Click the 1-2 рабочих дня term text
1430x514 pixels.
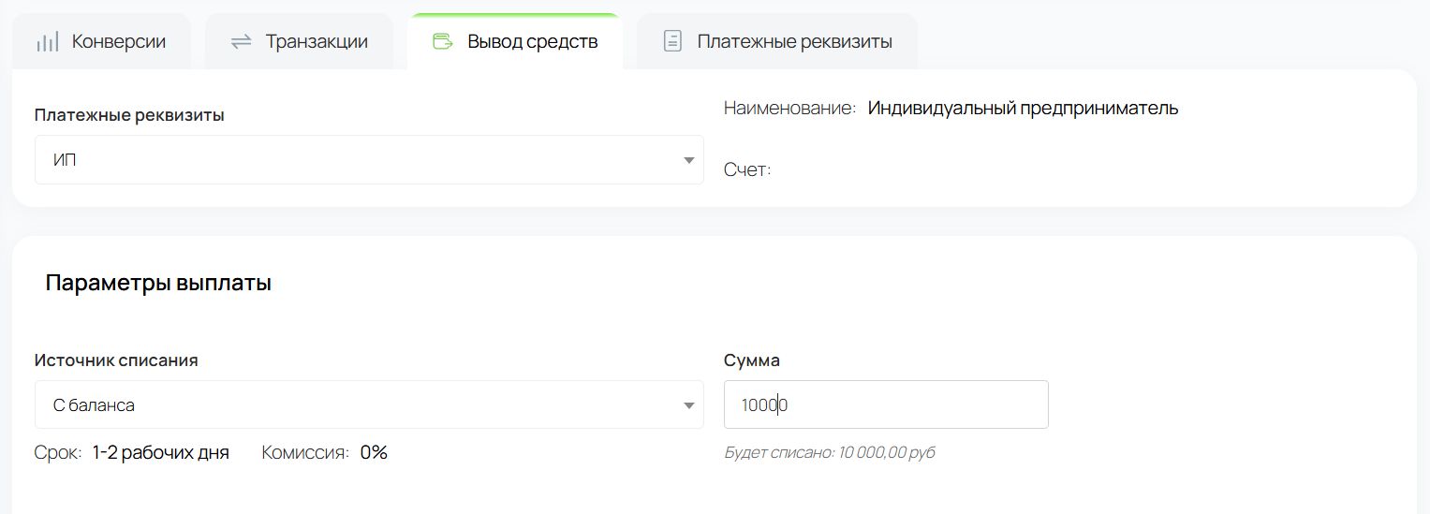pos(160,453)
